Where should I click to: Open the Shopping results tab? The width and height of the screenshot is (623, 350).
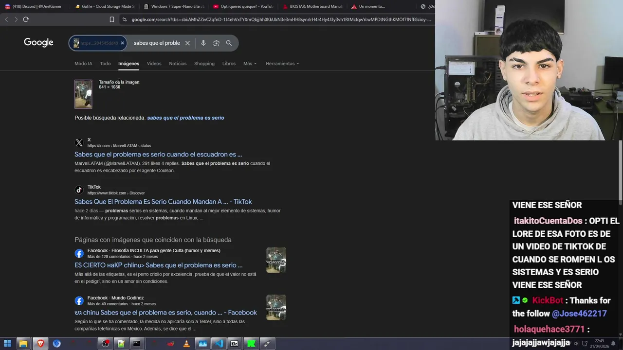[204, 64]
